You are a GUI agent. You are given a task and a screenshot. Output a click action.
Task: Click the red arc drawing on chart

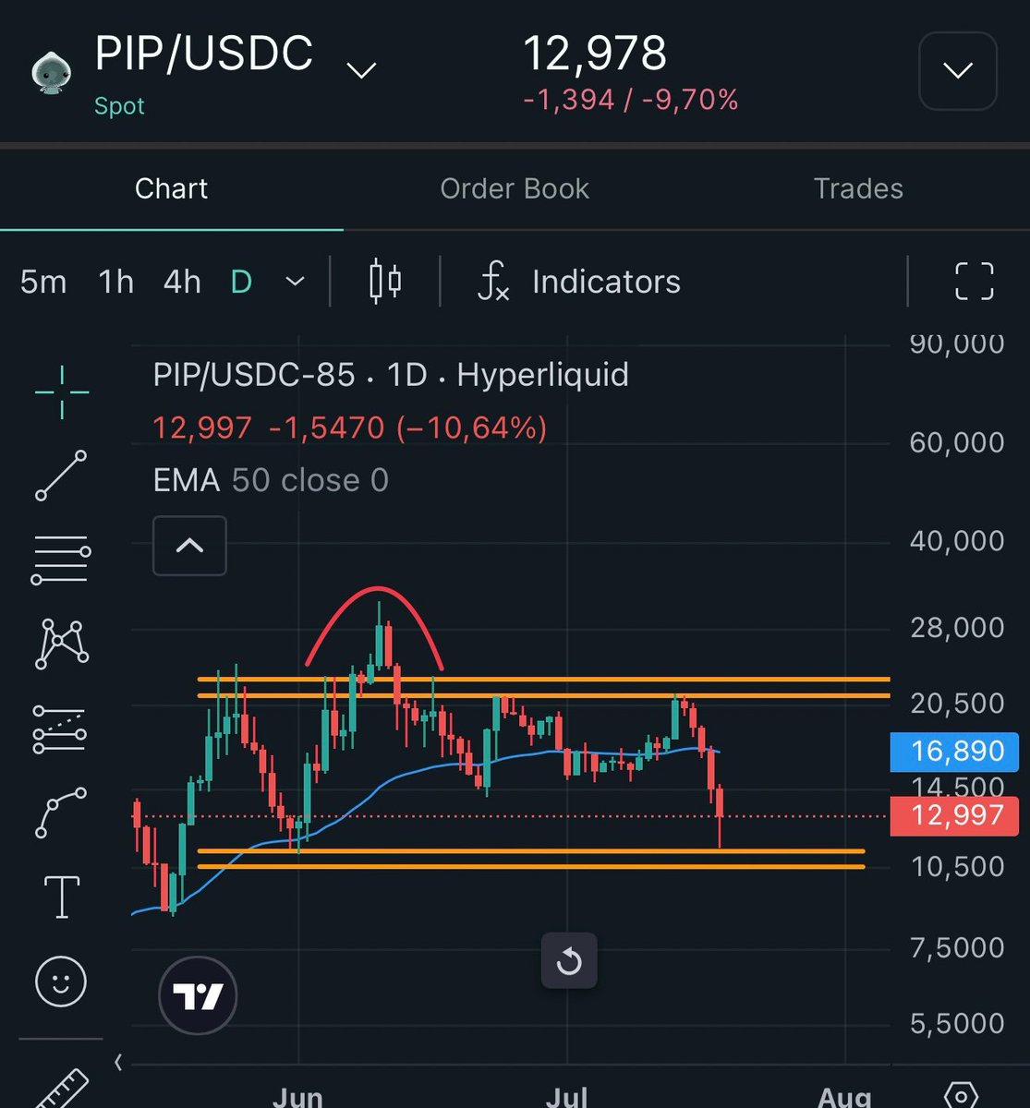[375, 588]
